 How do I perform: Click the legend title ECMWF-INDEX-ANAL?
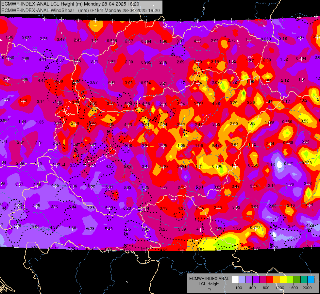tap(209, 279)
